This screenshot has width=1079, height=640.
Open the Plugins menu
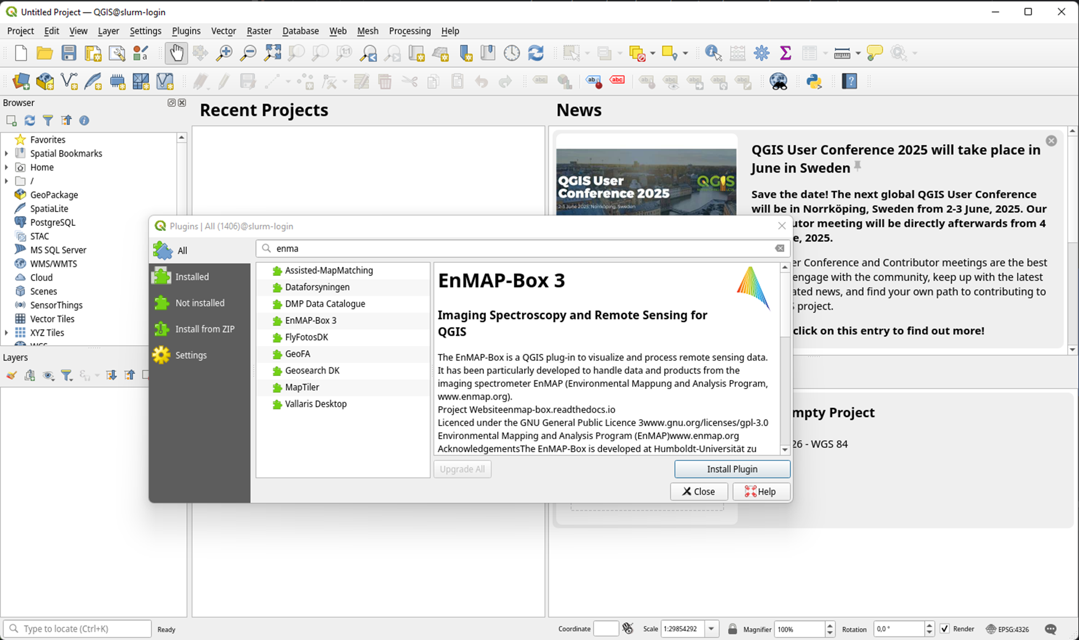186,31
